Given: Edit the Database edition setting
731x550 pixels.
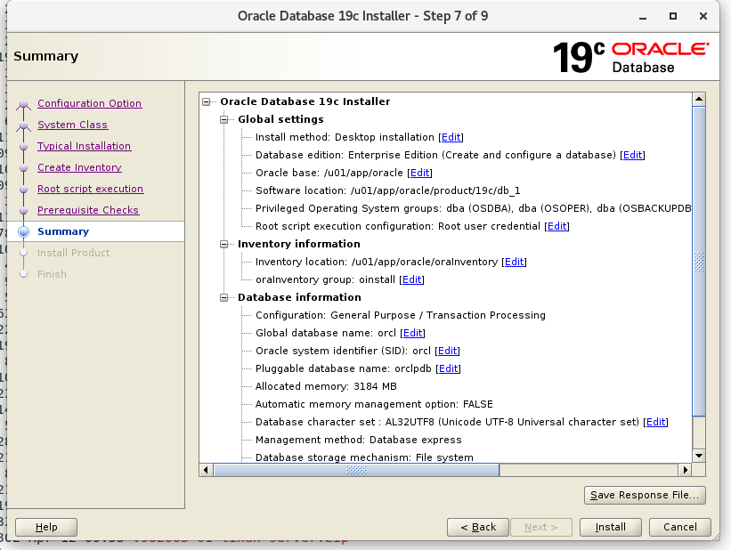Looking at the screenshot, I should click(x=633, y=155).
